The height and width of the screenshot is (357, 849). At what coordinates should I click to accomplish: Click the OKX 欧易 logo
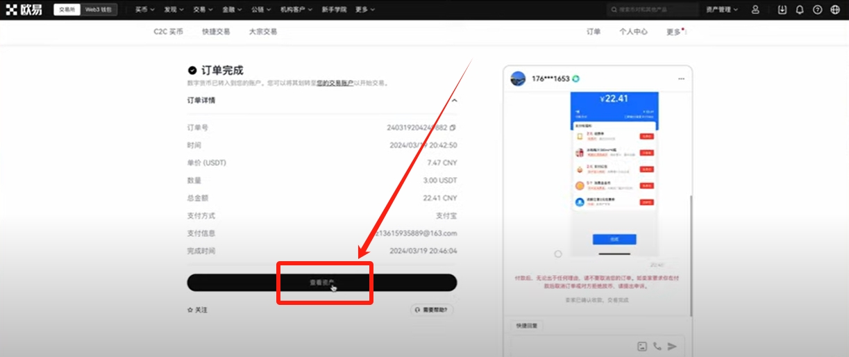click(24, 10)
